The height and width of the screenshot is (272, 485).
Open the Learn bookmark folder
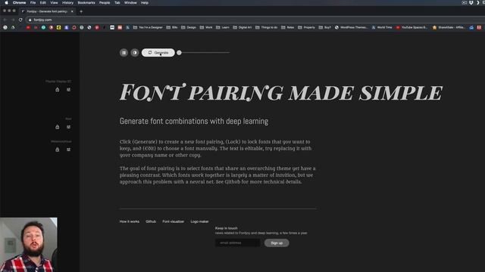(x=223, y=27)
